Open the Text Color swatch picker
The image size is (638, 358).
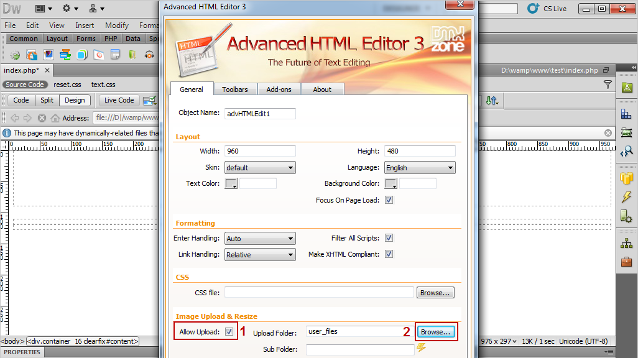coord(231,183)
